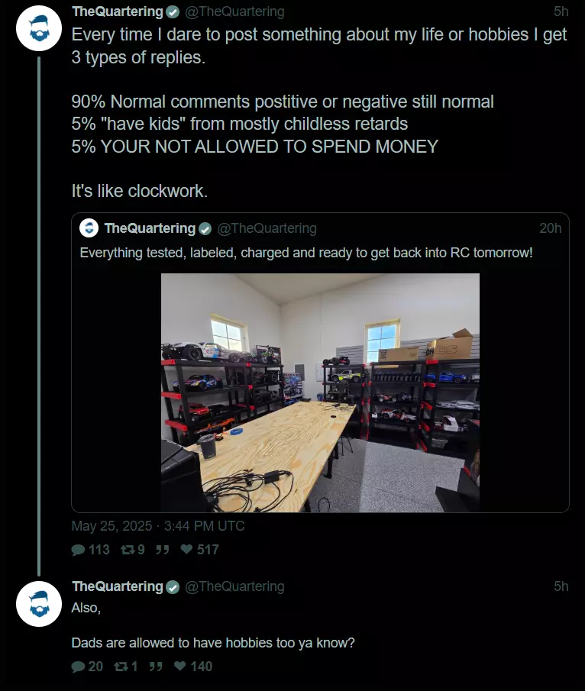Click the quote icon on the second tweet

(x=156, y=667)
